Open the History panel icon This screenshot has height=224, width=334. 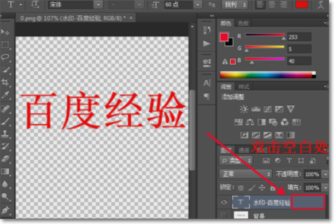207,30
